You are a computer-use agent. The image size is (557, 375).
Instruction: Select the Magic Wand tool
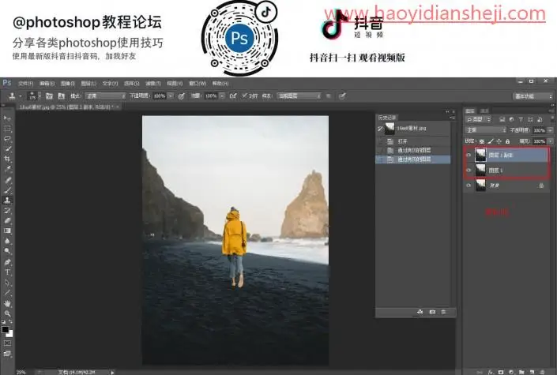tap(7, 149)
